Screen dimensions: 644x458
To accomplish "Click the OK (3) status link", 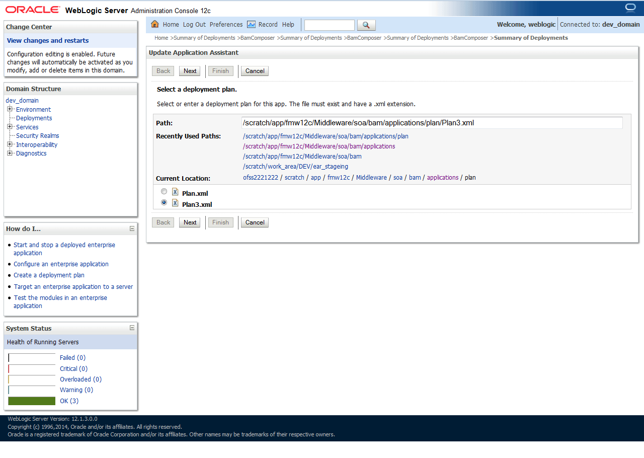I will pos(69,401).
